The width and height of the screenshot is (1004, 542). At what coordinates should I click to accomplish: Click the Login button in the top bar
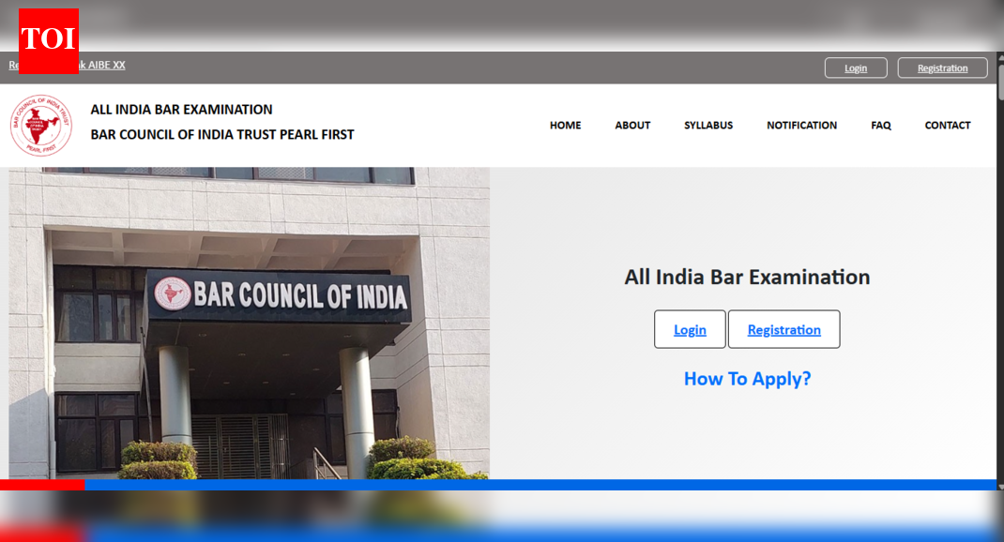(855, 67)
